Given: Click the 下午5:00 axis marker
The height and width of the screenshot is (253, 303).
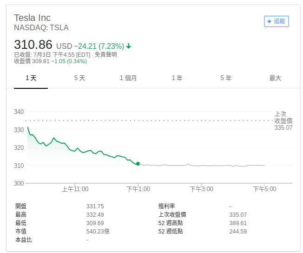Looking at the screenshot, I should [x=265, y=189].
